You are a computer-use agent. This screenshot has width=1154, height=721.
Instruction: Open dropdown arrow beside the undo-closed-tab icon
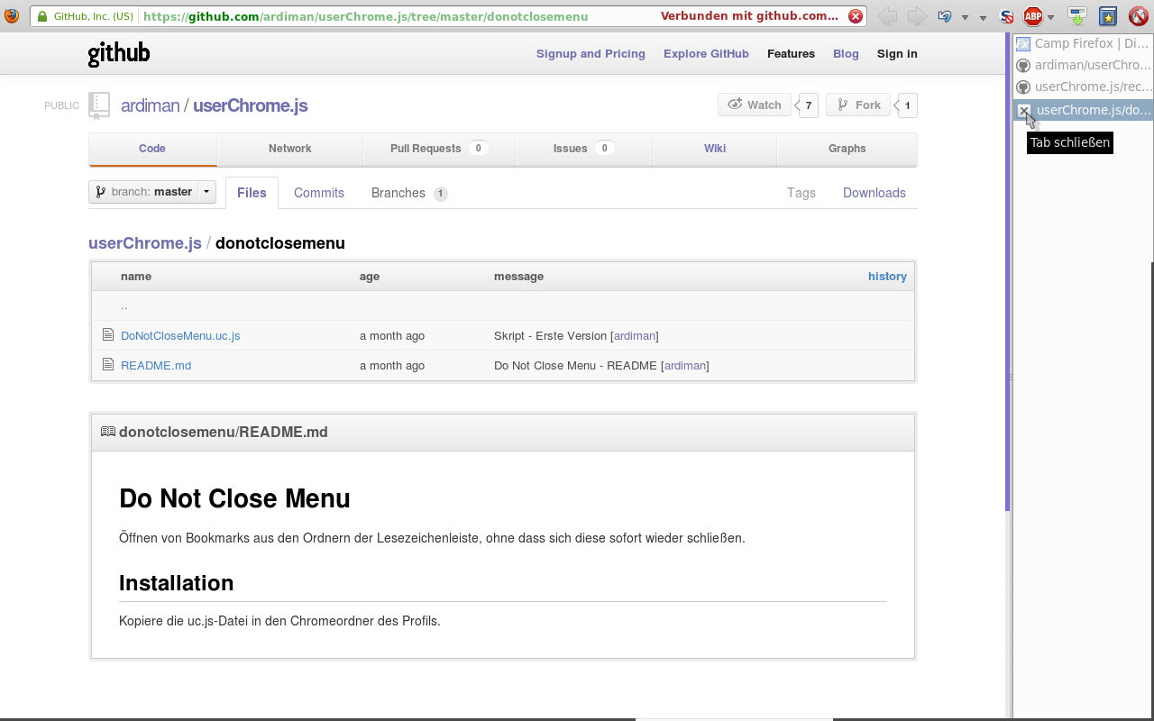coord(965,17)
